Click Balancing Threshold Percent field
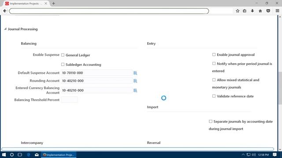Viewport: 282px width, 158px height. coord(70,100)
